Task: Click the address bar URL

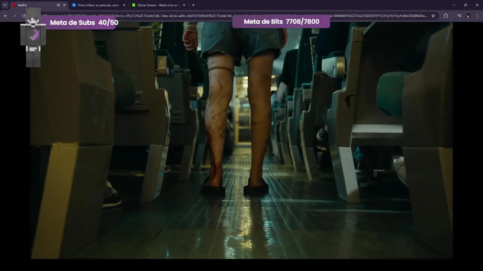Action: click(x=234, y=16)
